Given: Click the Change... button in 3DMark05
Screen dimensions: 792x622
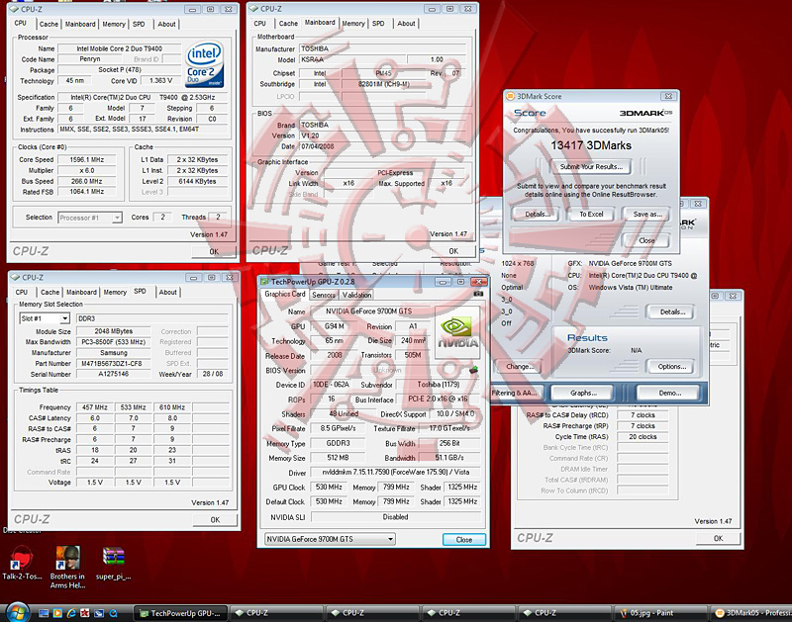Looking at the screenshot, I should coord(520,367).
